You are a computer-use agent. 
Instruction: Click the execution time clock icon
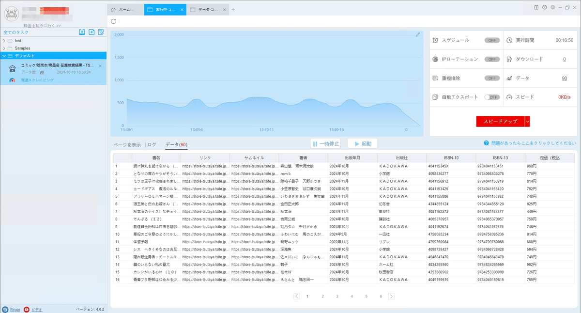tap(509, 40)
